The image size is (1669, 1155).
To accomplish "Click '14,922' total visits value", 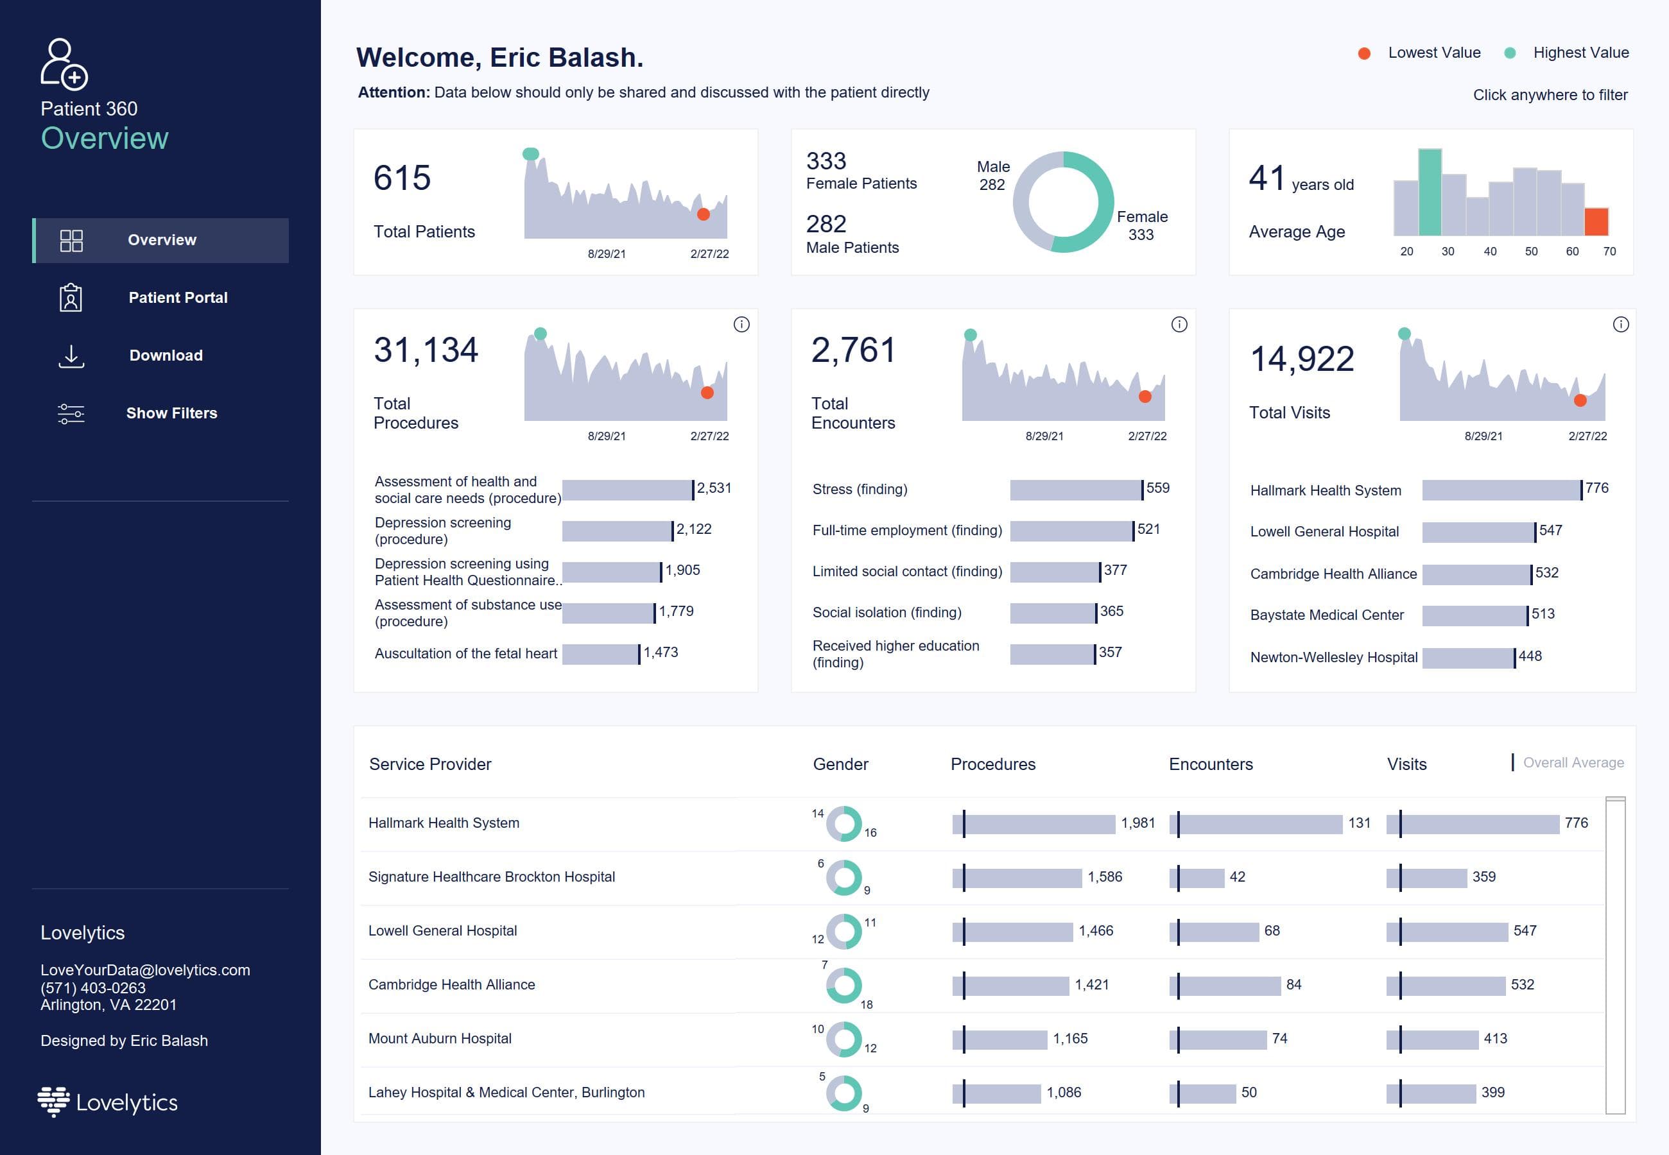I will tap(1302, 359).
